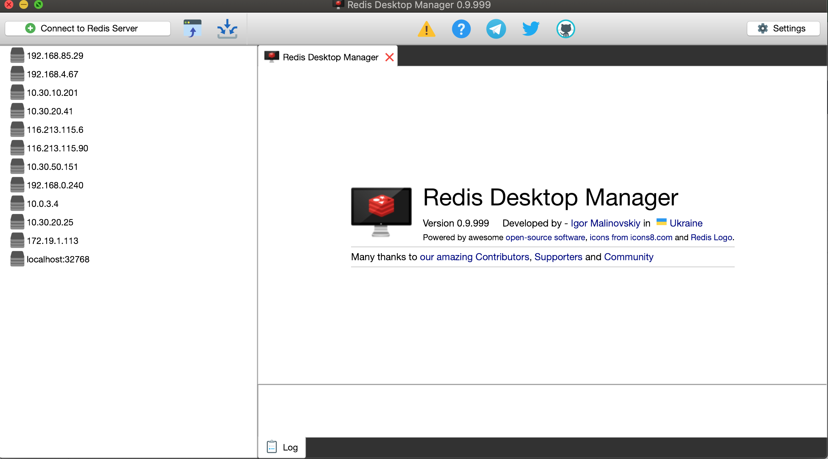Click the Settings gear icon
Viewport: 828px width, 459px height.
click(762, 29)
